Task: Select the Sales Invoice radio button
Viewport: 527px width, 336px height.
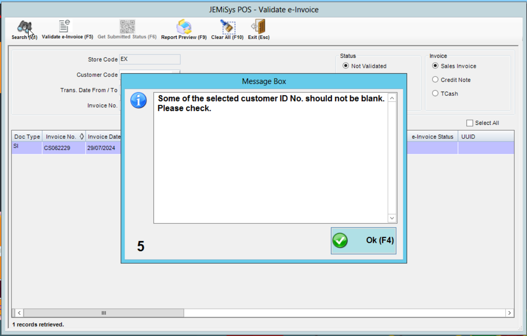Action: click(435, 66)
